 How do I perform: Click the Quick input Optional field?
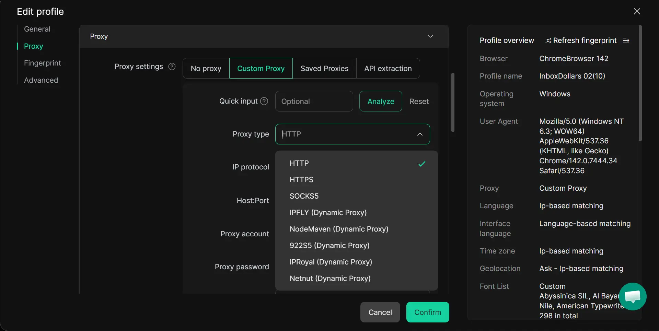click(x=314, y=102)
